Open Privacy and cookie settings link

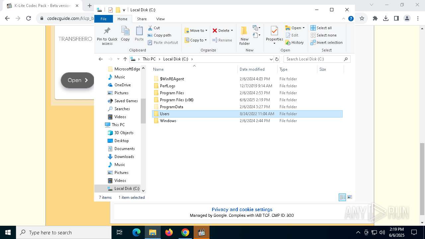(x=242, y=209)
